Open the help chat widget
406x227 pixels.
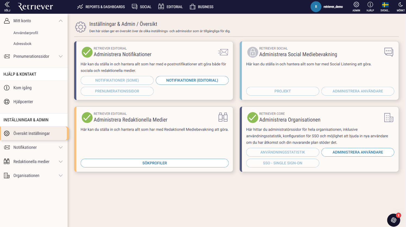(393, 220)
